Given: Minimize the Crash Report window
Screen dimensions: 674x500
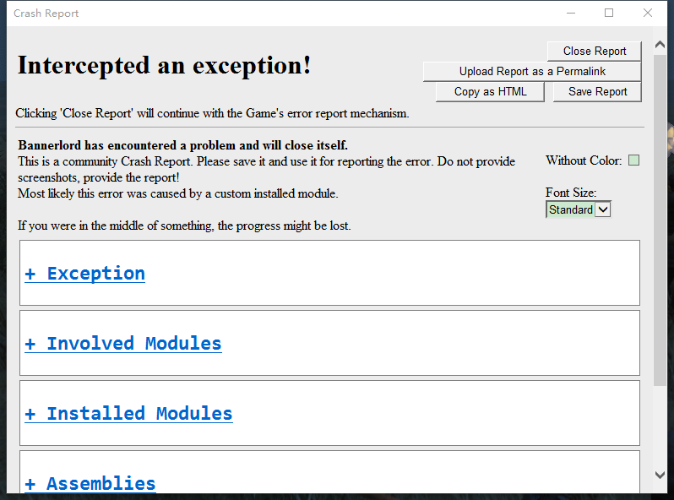Looking at the screenshot, I should pos(571,13).
